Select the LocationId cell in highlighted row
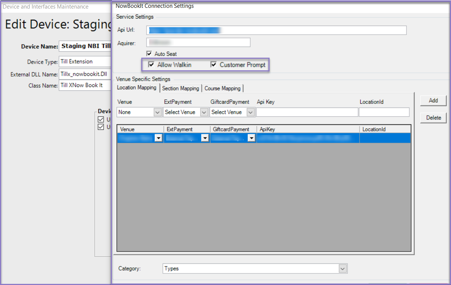Viewport: 451px width, 285px height. click(x=385, y=138)
